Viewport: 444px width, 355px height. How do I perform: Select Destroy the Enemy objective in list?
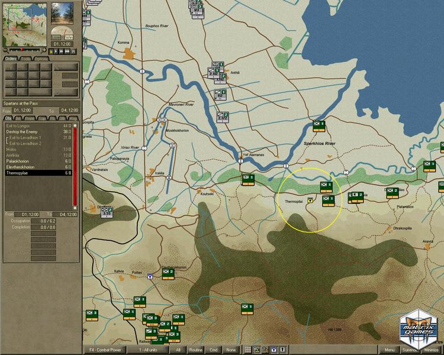coord(22,131)
